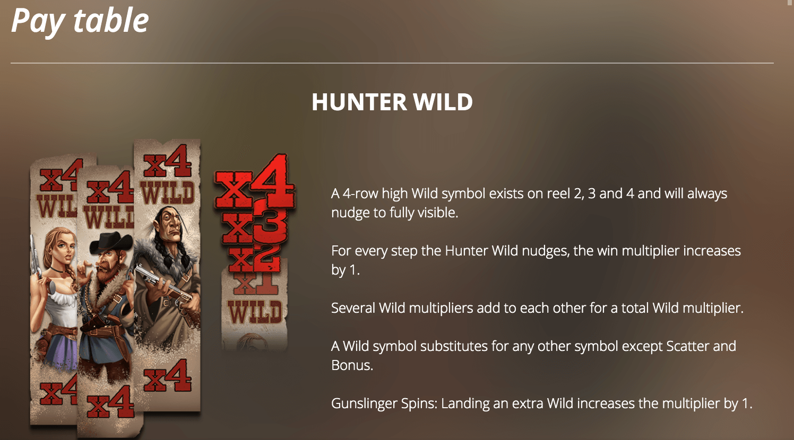Screen dimensions: 794x440
Task: Click x4 badge atop the rifleman reel
Action: click(x=168, y=161)
